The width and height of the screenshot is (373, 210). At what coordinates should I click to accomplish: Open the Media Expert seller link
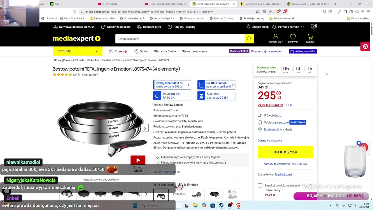pos(284,174)
